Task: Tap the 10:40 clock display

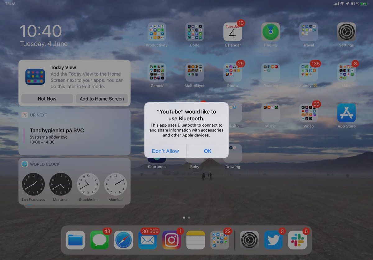Action: 41,31
